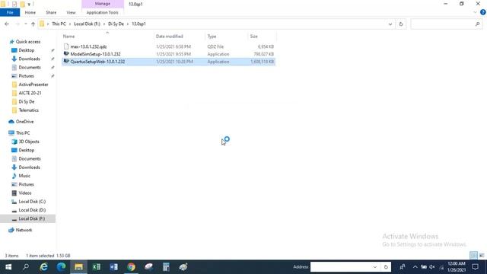Open taskbar Search magnifier
Viewport: 487px width, 274px height.
pyautogui.click(x=26, y=267)
